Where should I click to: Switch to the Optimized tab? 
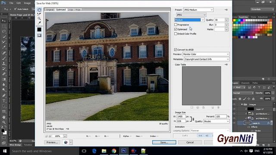coord(61,9)
